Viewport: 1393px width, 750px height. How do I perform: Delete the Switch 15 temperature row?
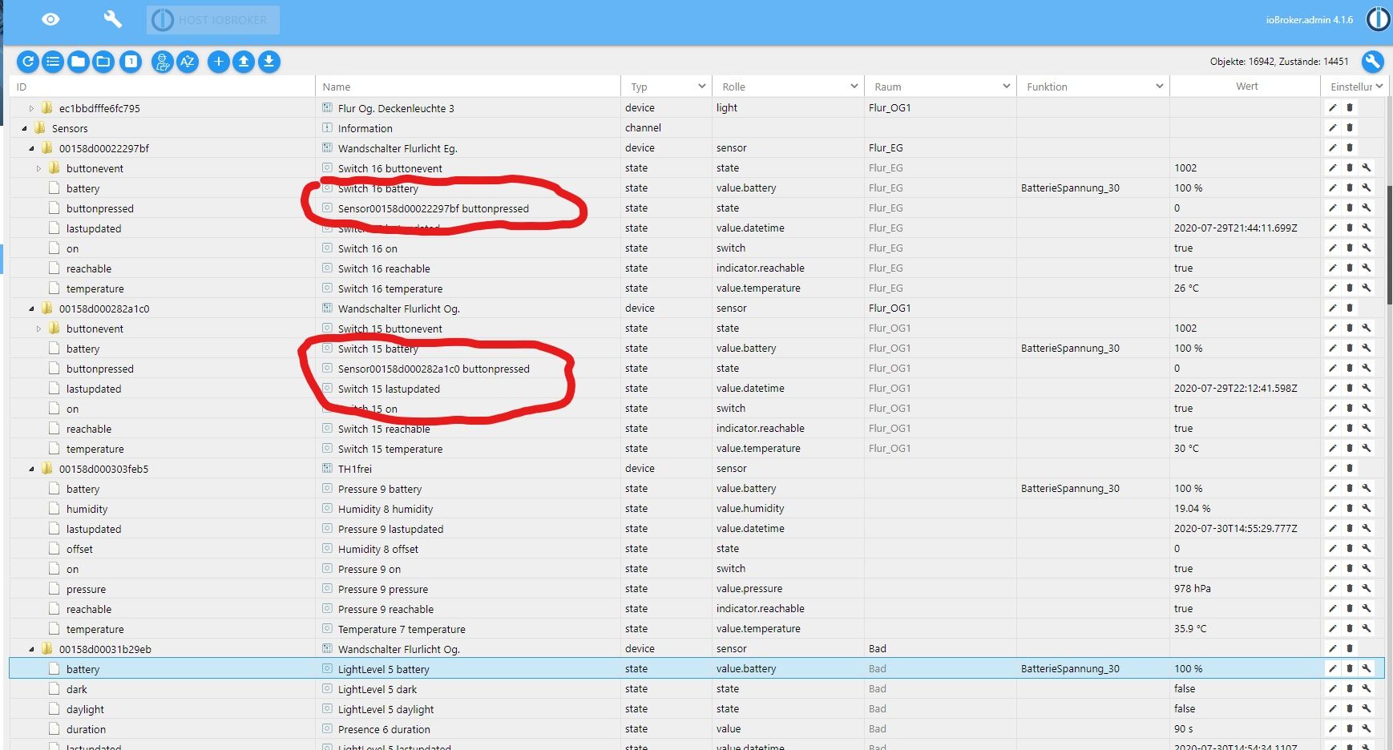1350,448
